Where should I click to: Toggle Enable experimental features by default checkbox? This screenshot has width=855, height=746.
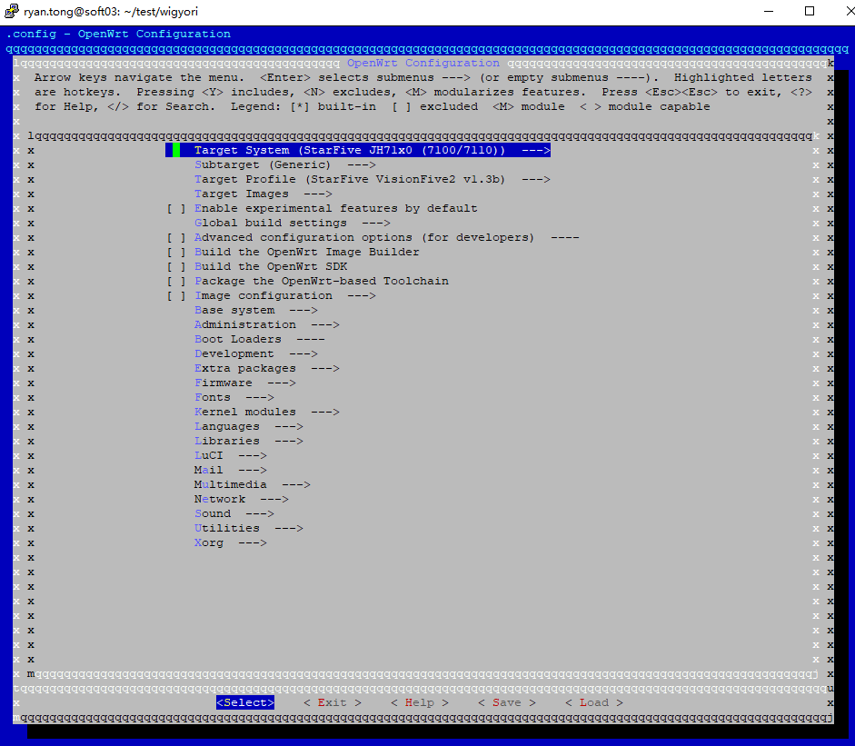(x=176, y=208)
